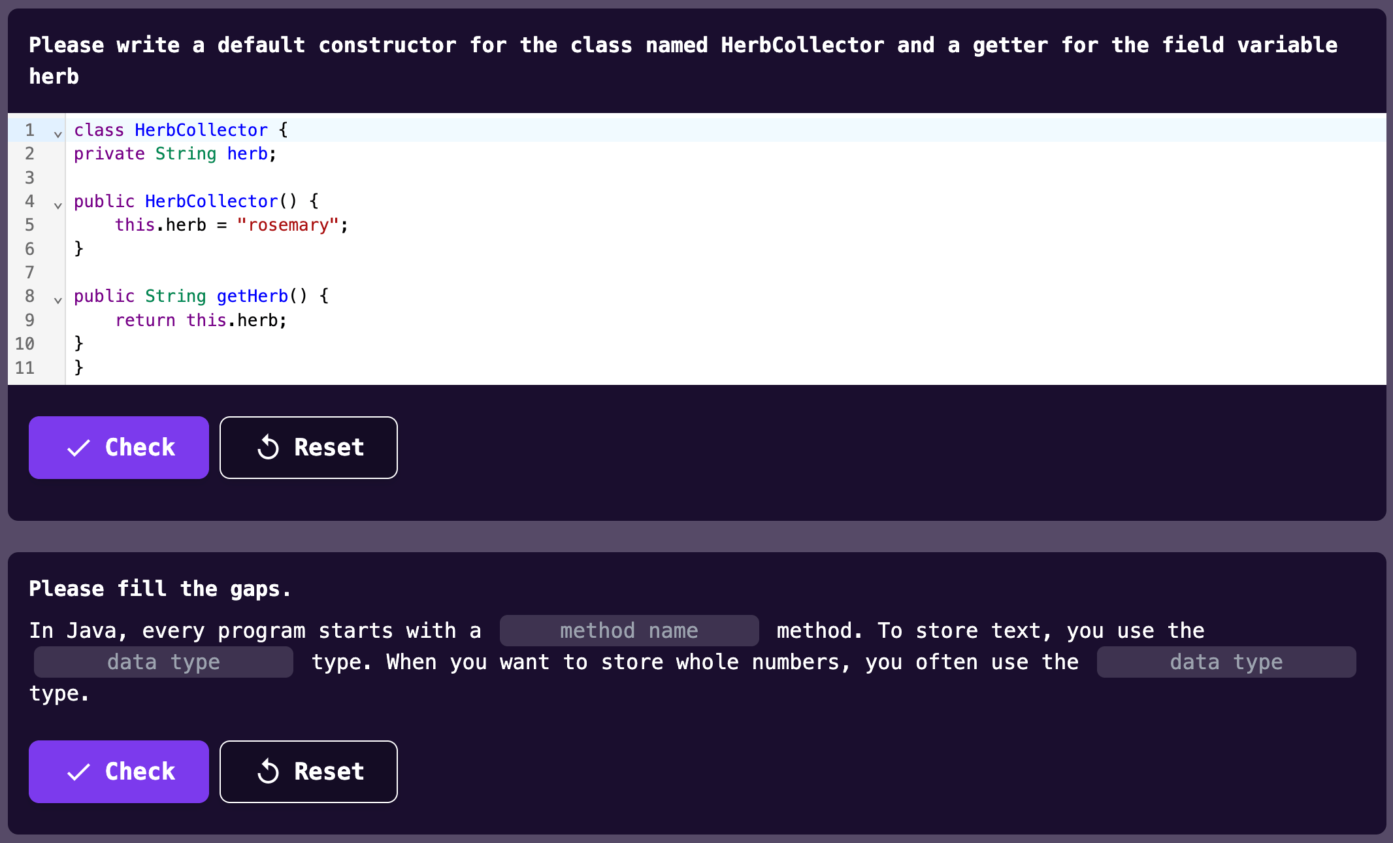Click the circular arrow icon in the fill-the-gaps Reset button
1393x843 pixels.
pyautogui.click(x=268, y=772)
